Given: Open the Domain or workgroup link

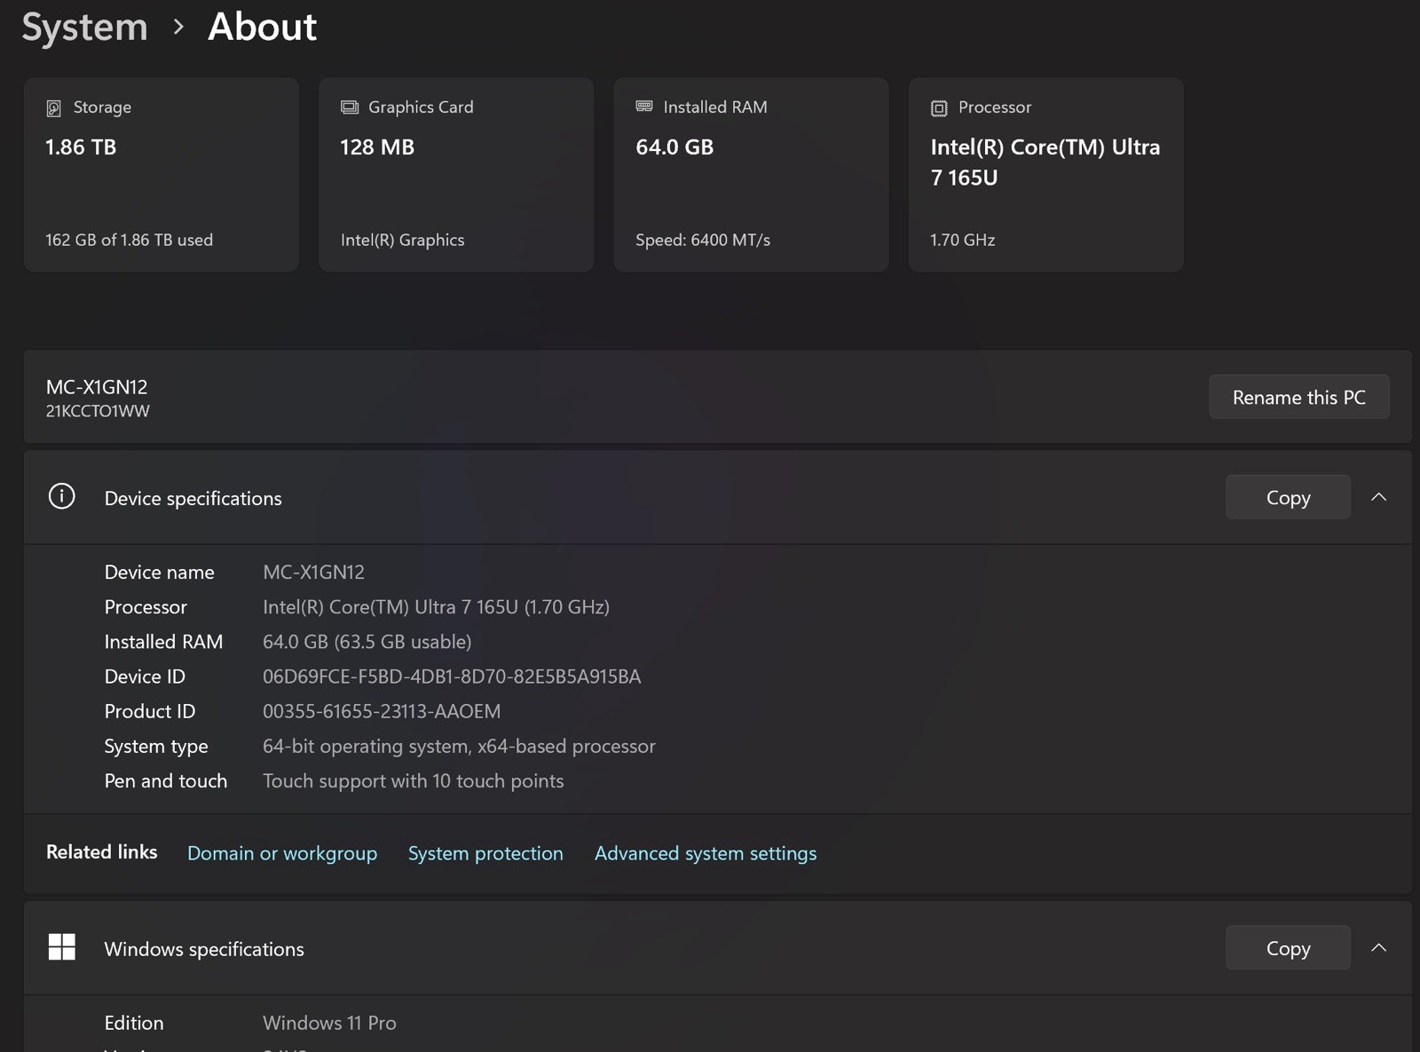Looking at the screenshot, I should (x=282, y=853).
